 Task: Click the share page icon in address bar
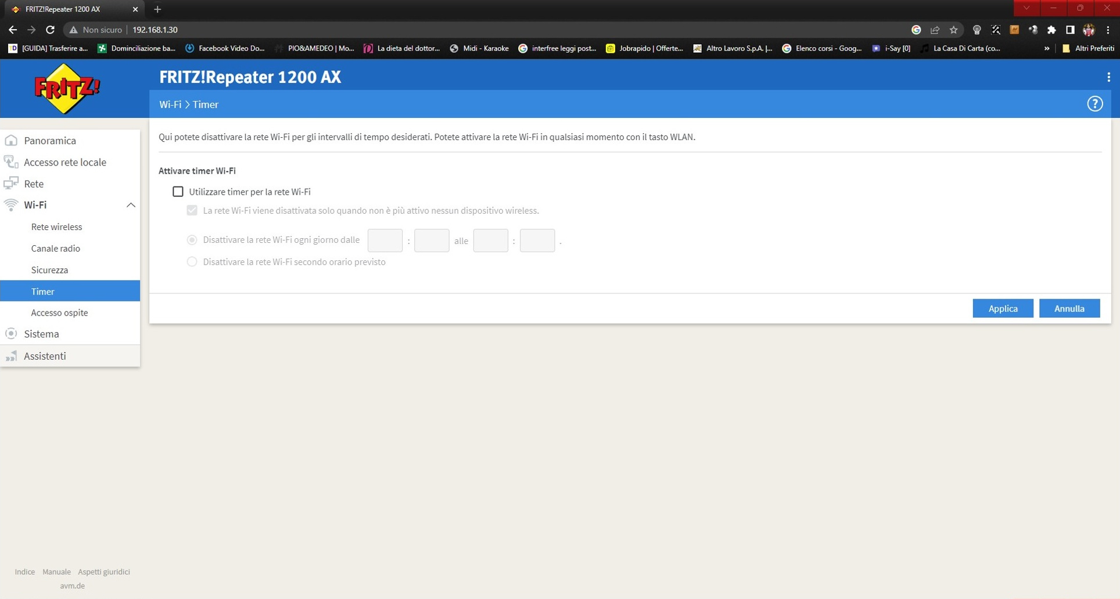click(x=935, y=30)
